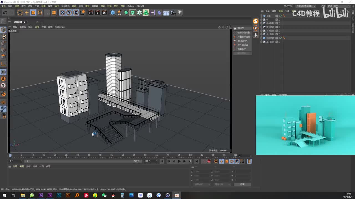Toggle visibility dots for 左1楼房
Screen dimensions: 355x199
pos(279,42)
